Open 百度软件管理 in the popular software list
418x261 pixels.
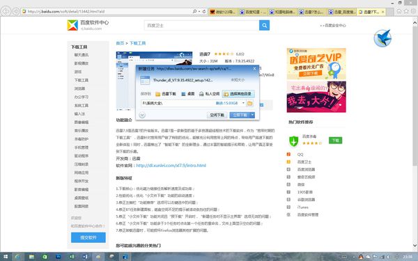[x=308, y=214]
